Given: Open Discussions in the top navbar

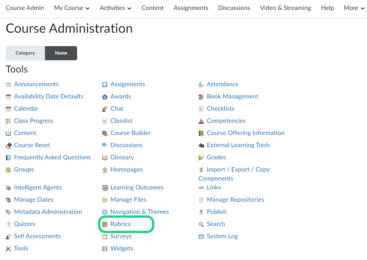Looking at the screenshot, I should point(234,8).
